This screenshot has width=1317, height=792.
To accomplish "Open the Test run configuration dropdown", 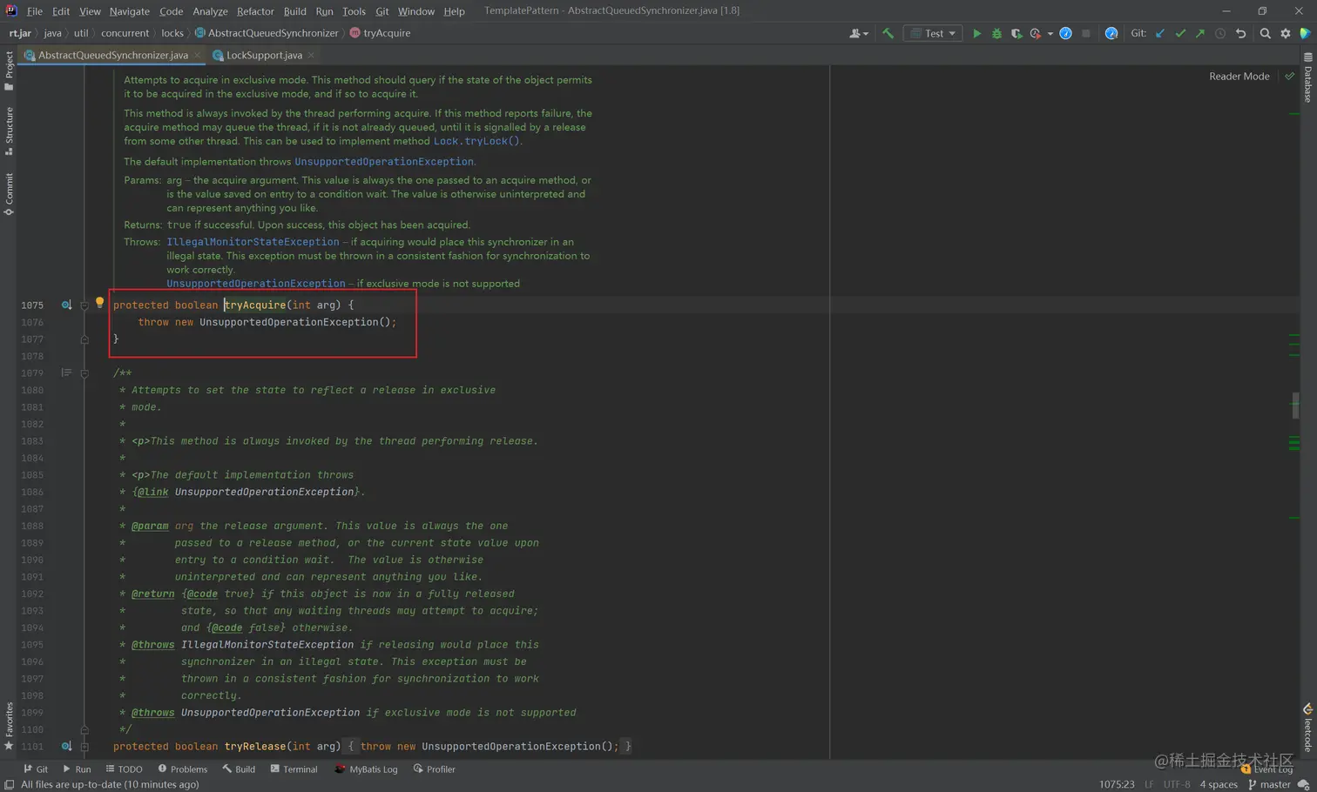I will click(x=933, y=33).
